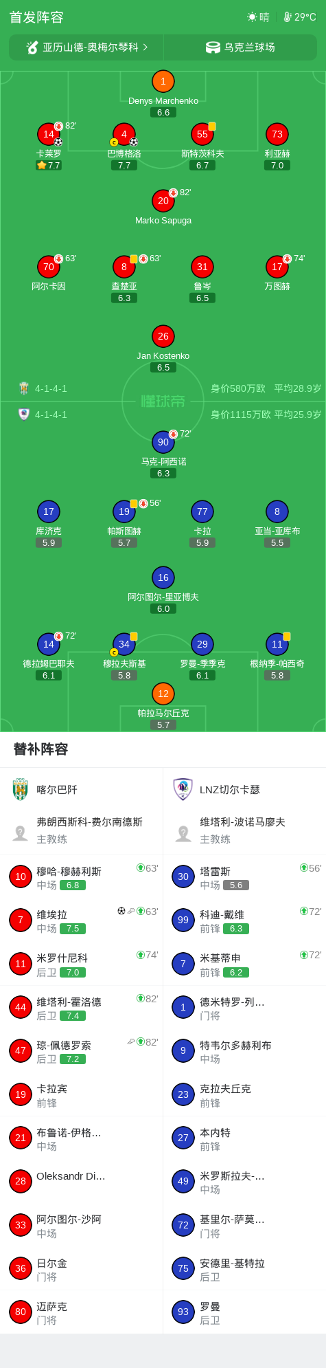Screen dimensions: 326x1368
Task: Select substitute 维埃拉 number 7 row
Action: pyautogui.click(x=81, y=920)
